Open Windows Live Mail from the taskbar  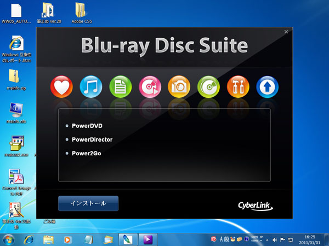pyautogui.click(x=109, y=240)
